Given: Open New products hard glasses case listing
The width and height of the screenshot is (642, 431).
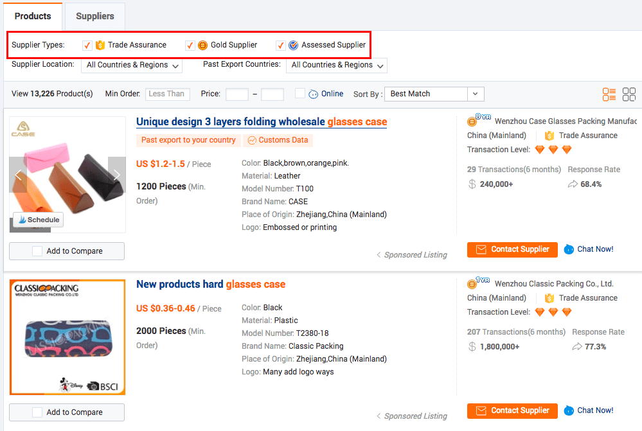Looking at the screenshot, I should coord(211,285).
